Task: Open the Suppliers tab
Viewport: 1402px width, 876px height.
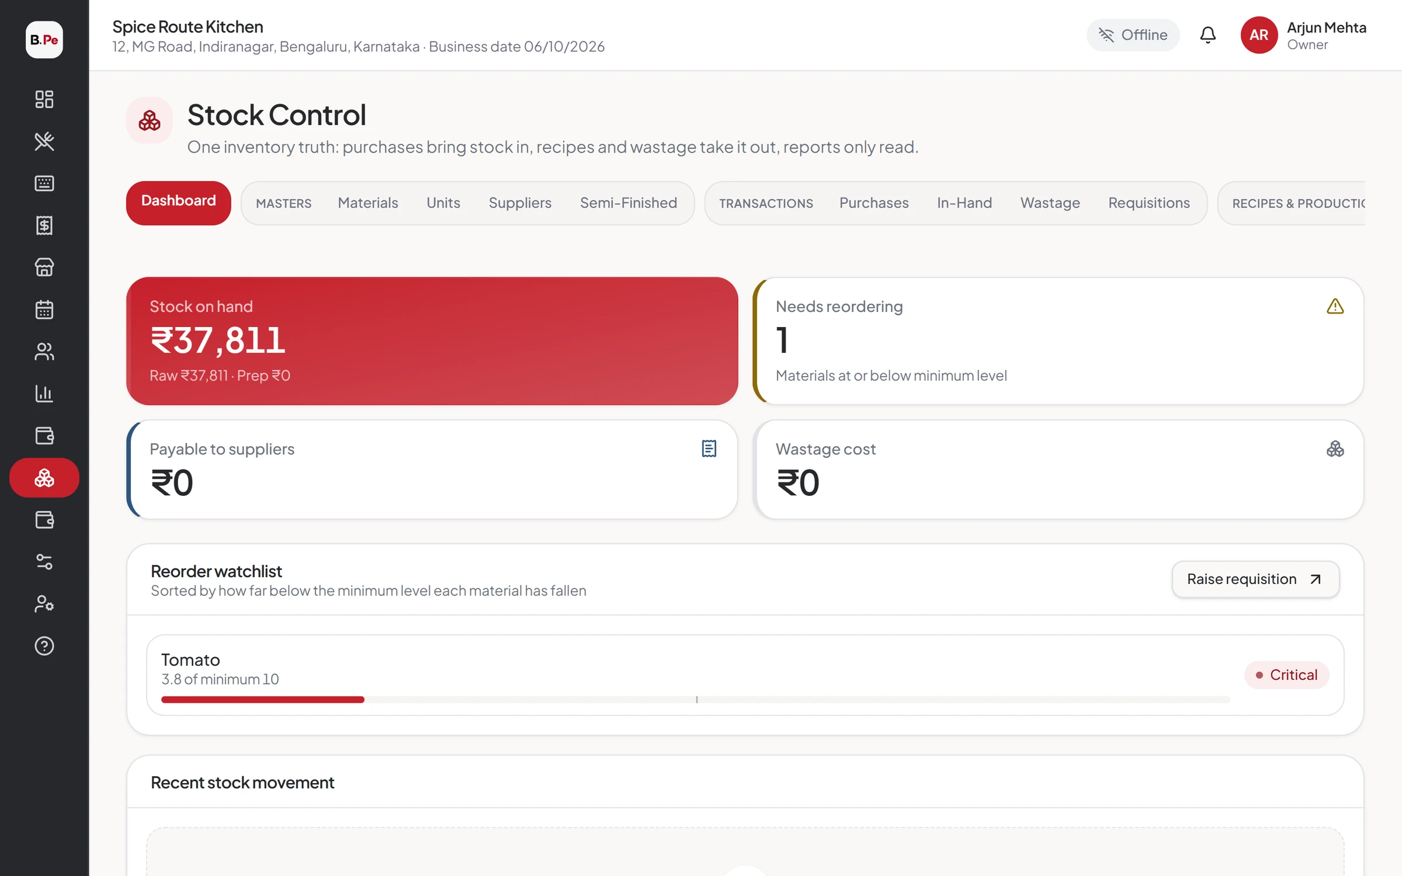Action: point(520,203)
